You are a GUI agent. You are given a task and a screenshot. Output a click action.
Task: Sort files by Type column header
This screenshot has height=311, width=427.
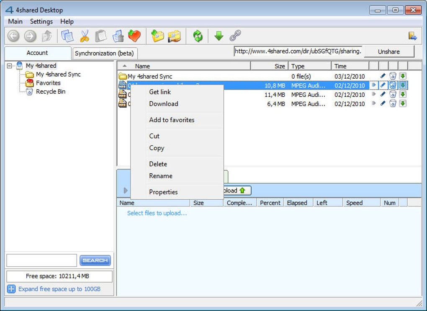pos(310,66)
